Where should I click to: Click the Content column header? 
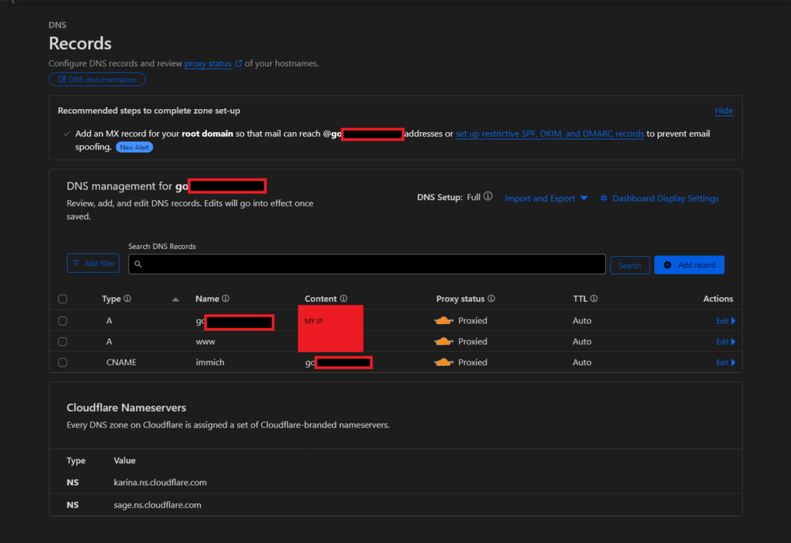[321, 299]
